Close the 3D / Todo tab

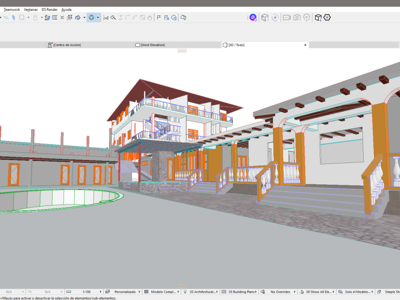point(305,45)
